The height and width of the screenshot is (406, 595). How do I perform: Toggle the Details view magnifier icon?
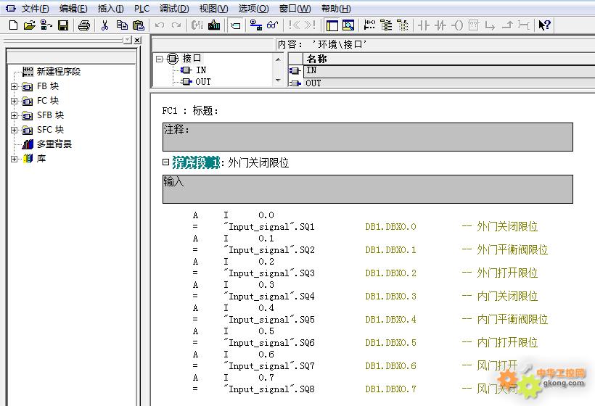pos(348,25)
